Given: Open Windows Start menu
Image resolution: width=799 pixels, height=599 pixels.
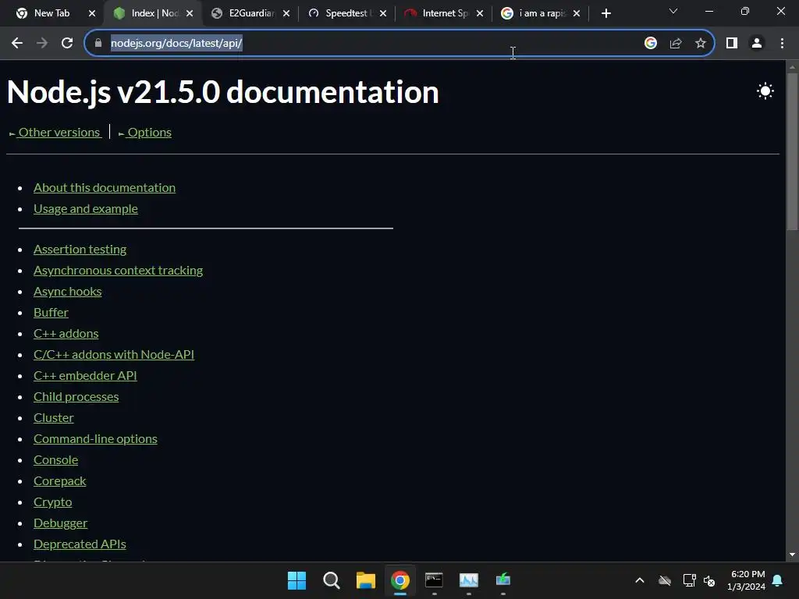Looking at the screenshot, I should [297, 580].
